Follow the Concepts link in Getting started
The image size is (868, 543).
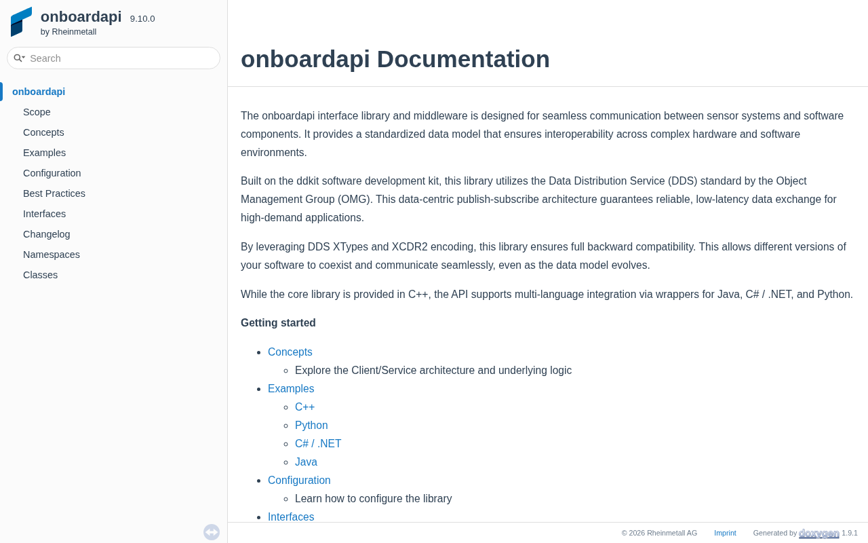[x=290, y=352]
